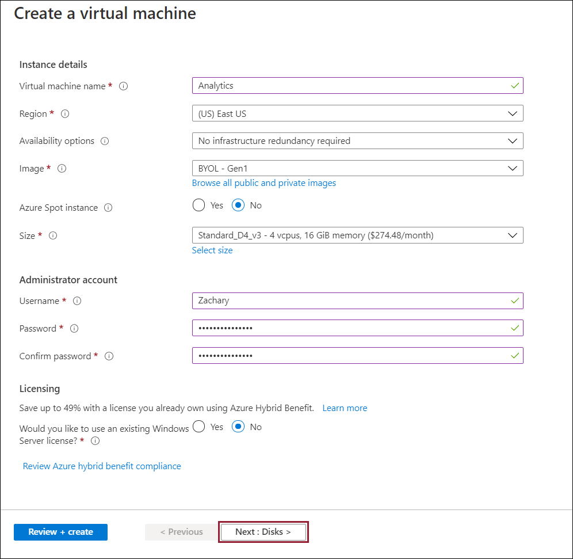
Task: Click the Size info icon
Action: [x=53, y=235]
